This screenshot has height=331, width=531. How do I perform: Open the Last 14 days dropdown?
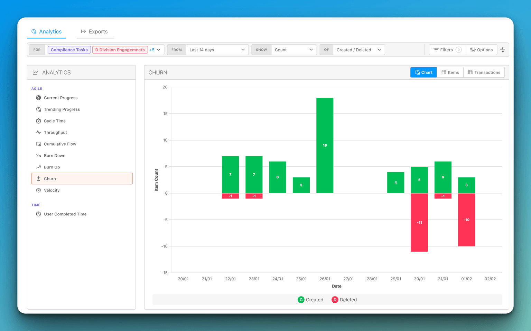(217, 50)
